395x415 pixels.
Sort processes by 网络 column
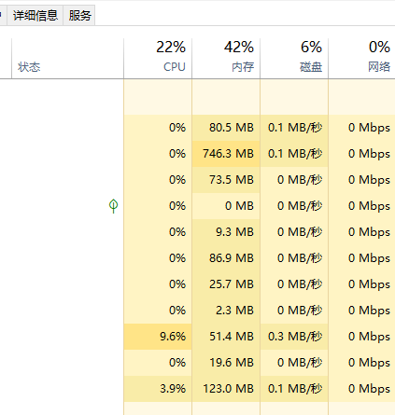(x=361, y=58)
